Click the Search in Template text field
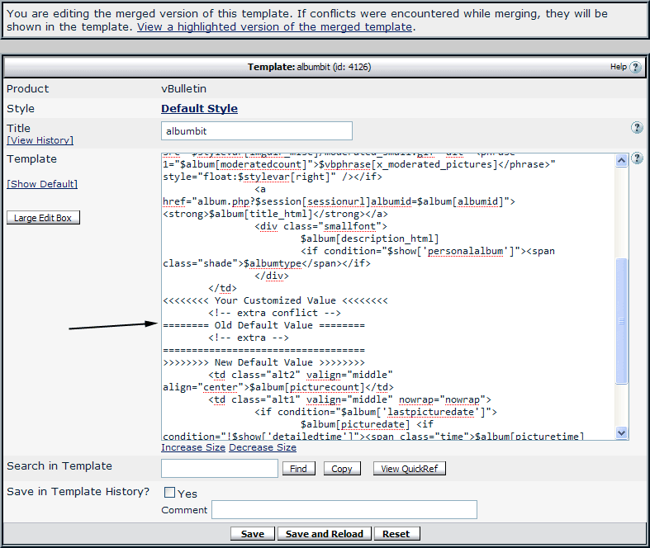This screenshot has width=650, height=548. click(x=220, y=469)
